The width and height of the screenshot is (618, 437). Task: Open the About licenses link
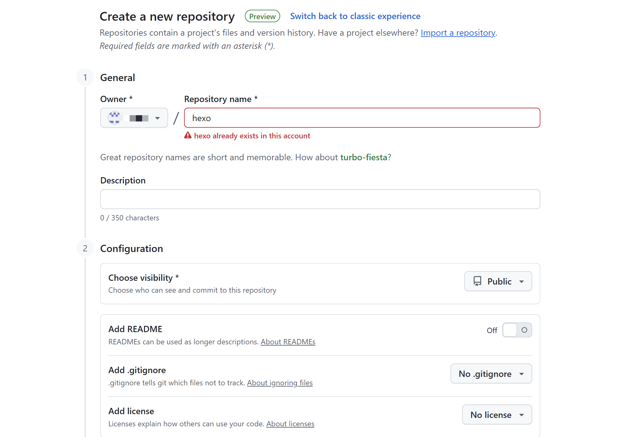pyautogui.click(x=290, y=424)
